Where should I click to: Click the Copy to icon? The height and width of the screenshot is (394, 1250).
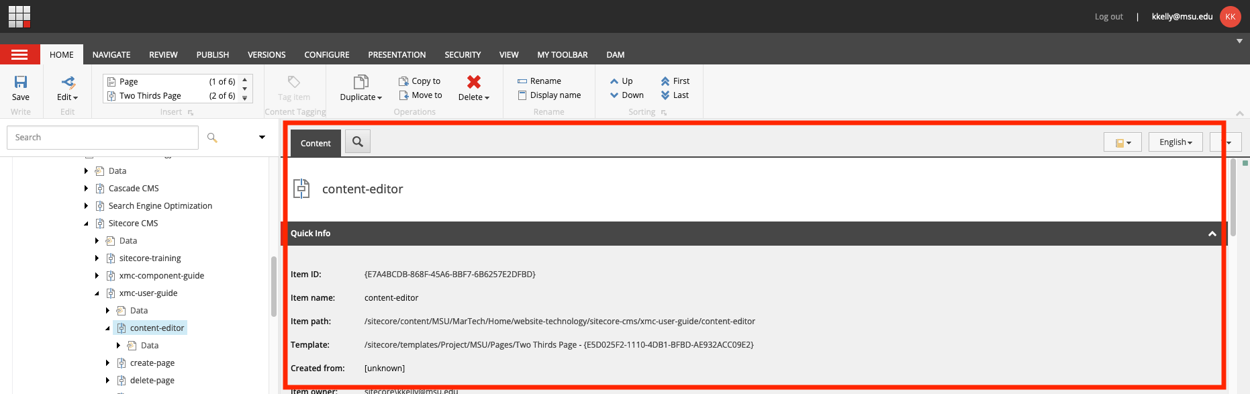coord(403,81)
